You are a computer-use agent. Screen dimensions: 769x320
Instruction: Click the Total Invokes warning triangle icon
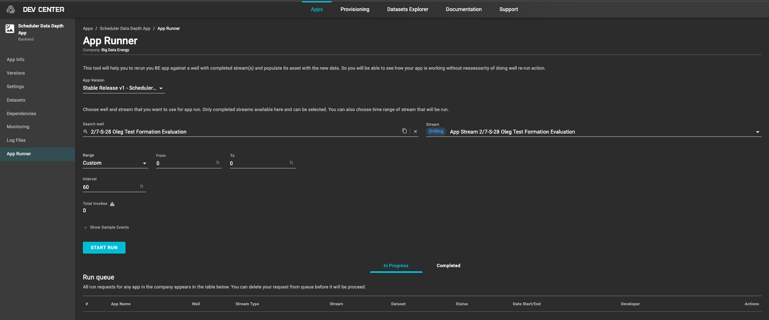[112, 204]
